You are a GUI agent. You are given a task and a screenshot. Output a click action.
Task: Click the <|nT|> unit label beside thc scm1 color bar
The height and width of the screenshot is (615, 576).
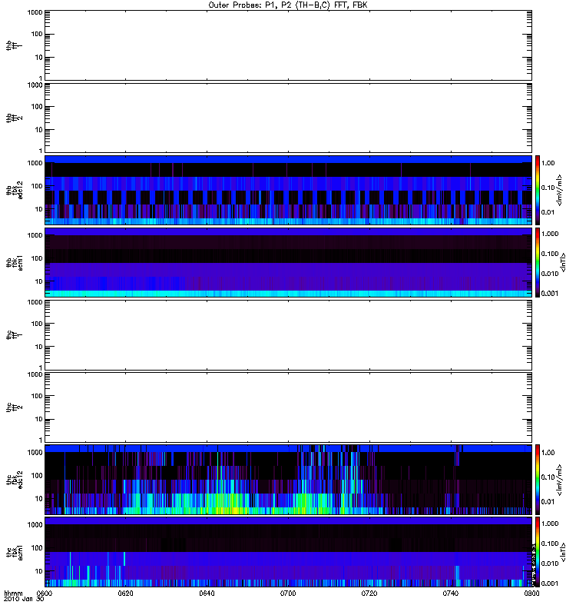564,552
